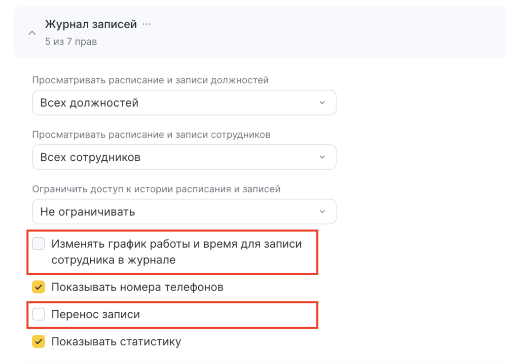The width and height of the screenshot is (505, 363).
Task: Click the Показывать статистику label text
Action: [x=116, y=341]
